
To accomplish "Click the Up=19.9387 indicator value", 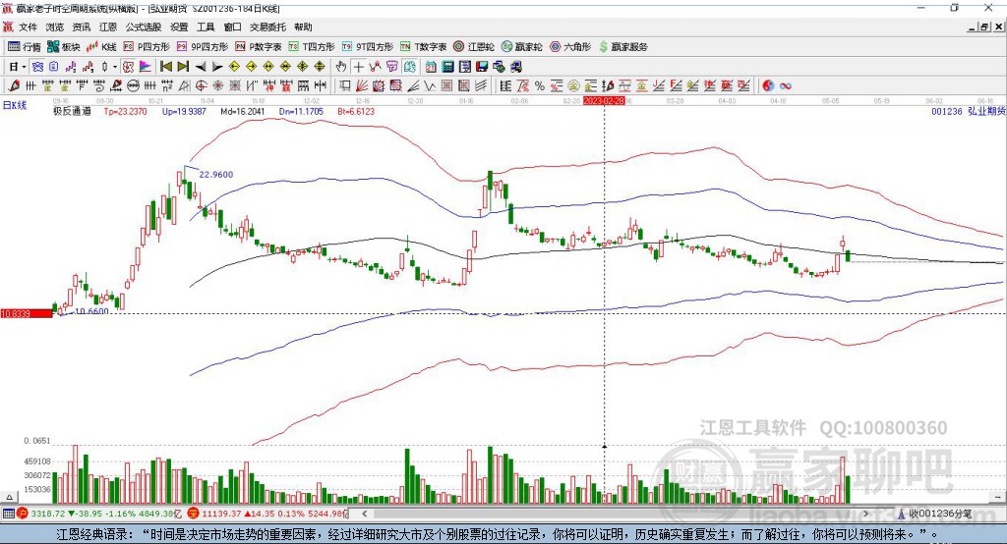I will (x=184, y=111).
